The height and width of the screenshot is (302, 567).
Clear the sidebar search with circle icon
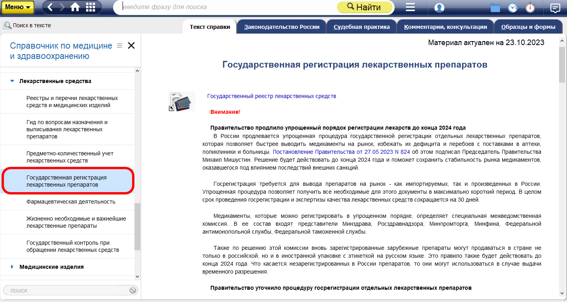point(133,290)
